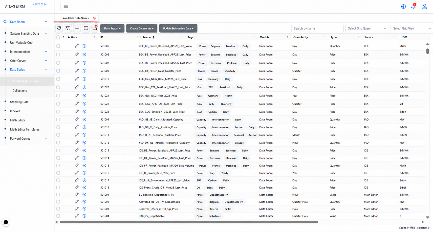
Task: Open the notifications bell
Action: pos(413,6)
